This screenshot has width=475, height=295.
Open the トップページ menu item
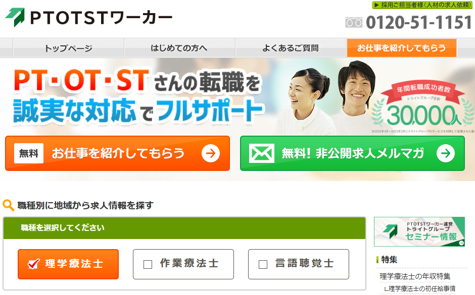click(68, 48)
